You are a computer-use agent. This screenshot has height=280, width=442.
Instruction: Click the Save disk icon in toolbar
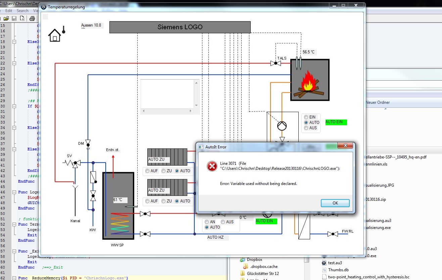(x=14, y=18)
